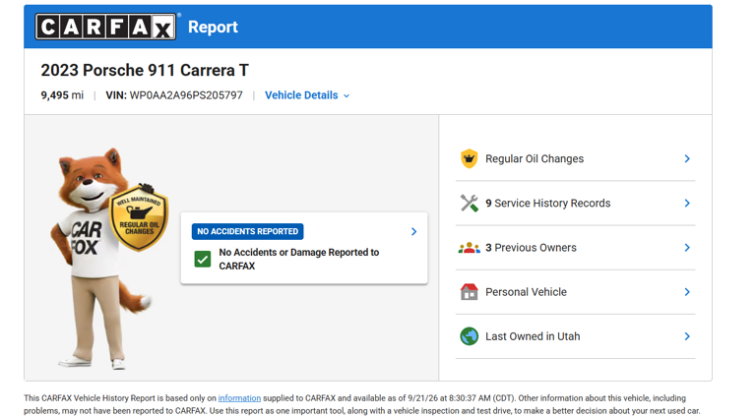Click the 2023 Porsche 911 Carrera T title
This screenshot has width=756, height=416.
click(145, 70)
